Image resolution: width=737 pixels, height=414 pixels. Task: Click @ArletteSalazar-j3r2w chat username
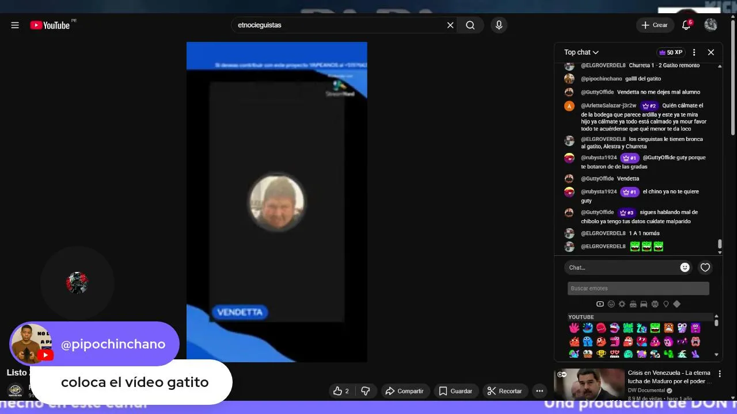[609, 106]
